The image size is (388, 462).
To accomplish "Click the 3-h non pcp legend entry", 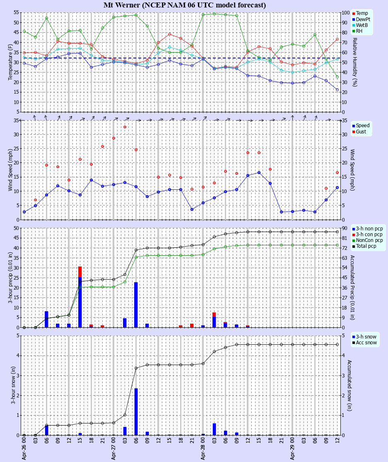I will click(369, 229).
